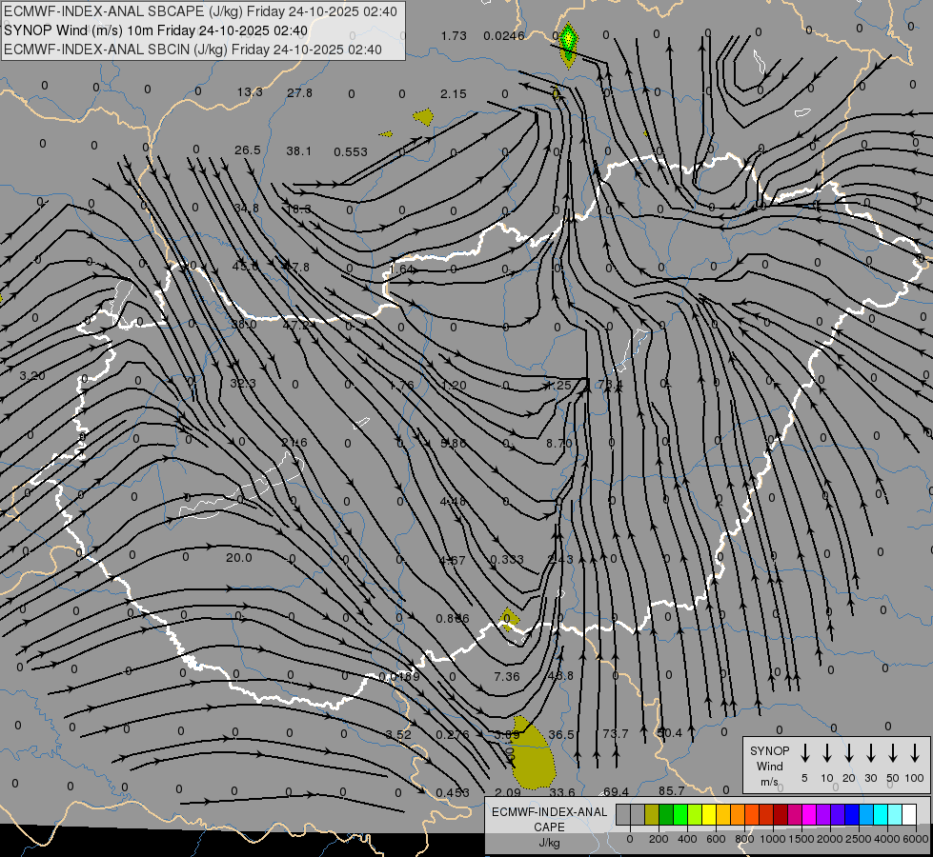Viewport: 933px width, 857px height.
Task: Click the SYNOP Wind 10m title line
Action: (155, 30)
